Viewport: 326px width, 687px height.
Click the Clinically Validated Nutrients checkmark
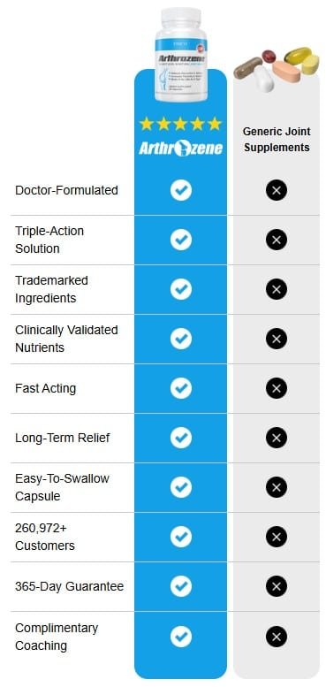[x=181, y=339]
